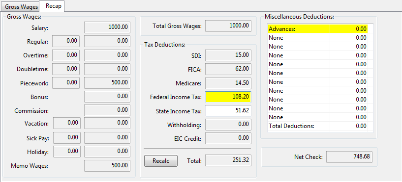Click the Memo Wages field
This screenshot has width=402, height=182.
(x=107, y=166)
